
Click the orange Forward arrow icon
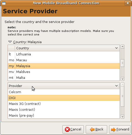113,129
